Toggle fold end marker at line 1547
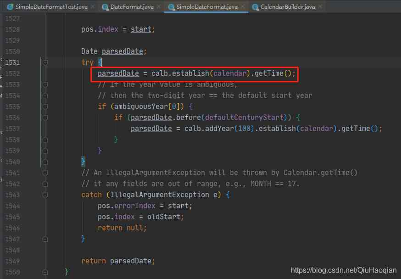The height and width of the screenshot is (279, 401). [x=45, y=239]
